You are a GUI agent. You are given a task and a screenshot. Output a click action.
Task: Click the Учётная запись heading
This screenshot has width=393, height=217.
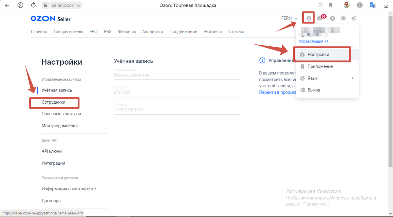click(133, 61)
